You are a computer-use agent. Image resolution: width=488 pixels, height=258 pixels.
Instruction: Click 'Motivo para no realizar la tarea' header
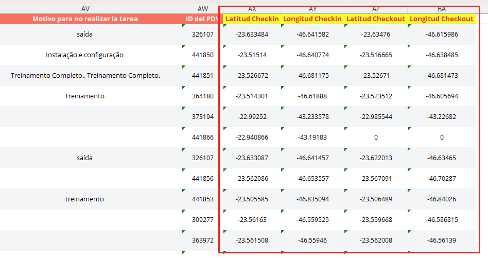click(85, 19)
